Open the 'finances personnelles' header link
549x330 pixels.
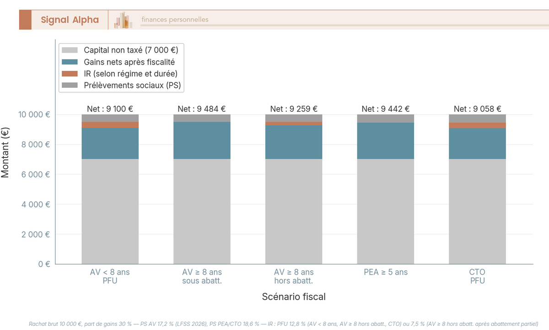174,19
